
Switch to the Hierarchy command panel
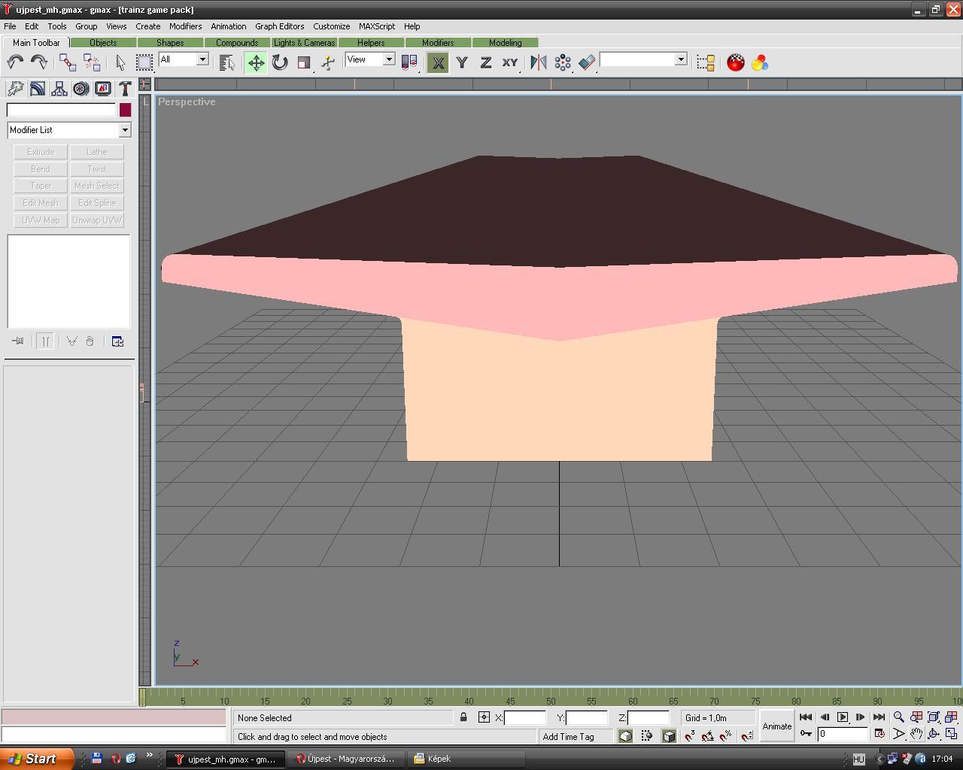point(59,89)
